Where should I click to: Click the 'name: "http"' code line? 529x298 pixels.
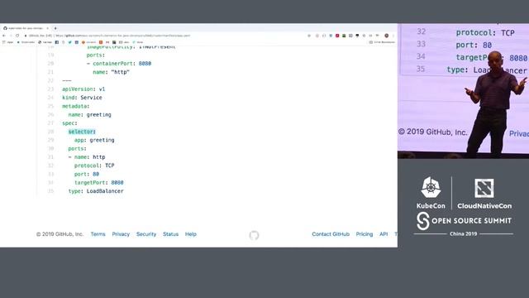[112, 72]
